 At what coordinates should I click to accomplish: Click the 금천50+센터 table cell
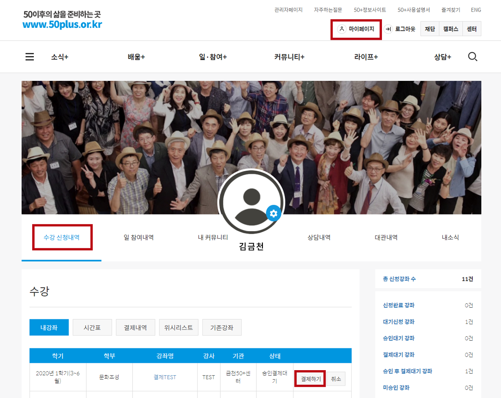(x=239, y=377)
